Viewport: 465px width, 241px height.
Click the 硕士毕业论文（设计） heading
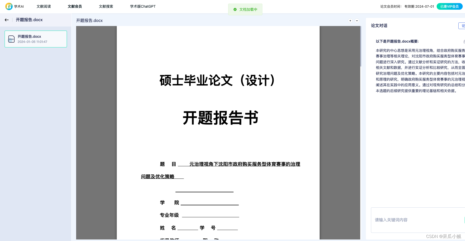coord(218,80)
